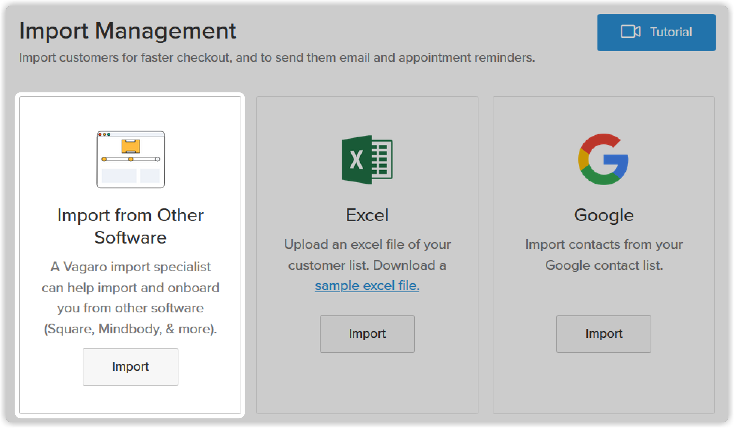Image resolution: width=734 pixels, height=428 pixels.
Task: Click the Google G logo icon
Action: (x=603, y=159)
